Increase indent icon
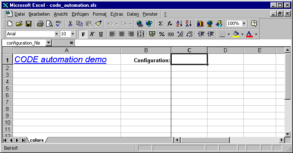This screenshot has height=153, width=293. pos(210,34)
